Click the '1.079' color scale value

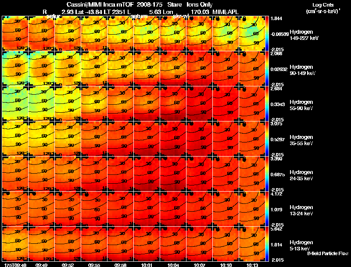(x=276, y=210)
